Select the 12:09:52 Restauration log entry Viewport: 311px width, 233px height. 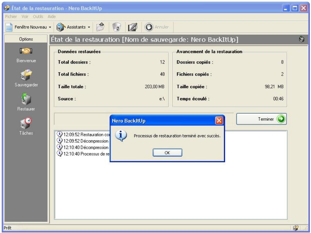(x=83, y=135)
